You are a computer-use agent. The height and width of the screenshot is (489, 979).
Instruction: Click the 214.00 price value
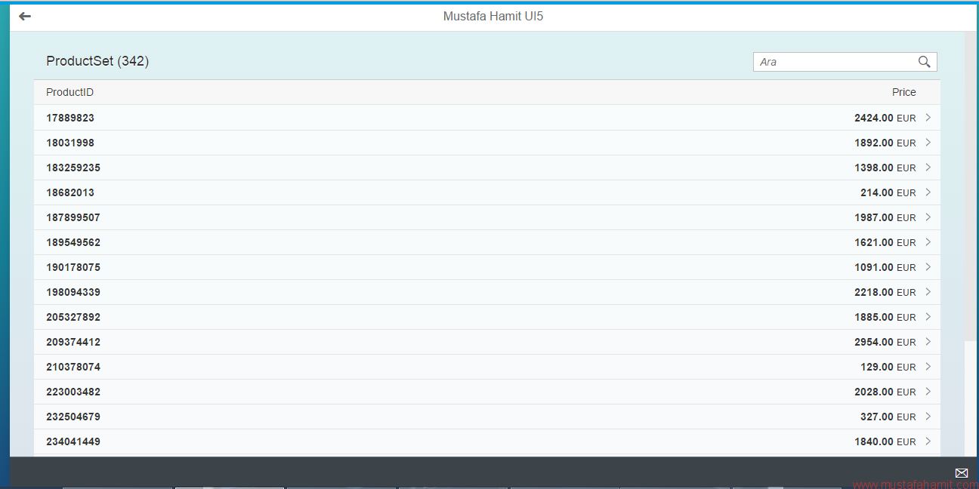(877, 192)
